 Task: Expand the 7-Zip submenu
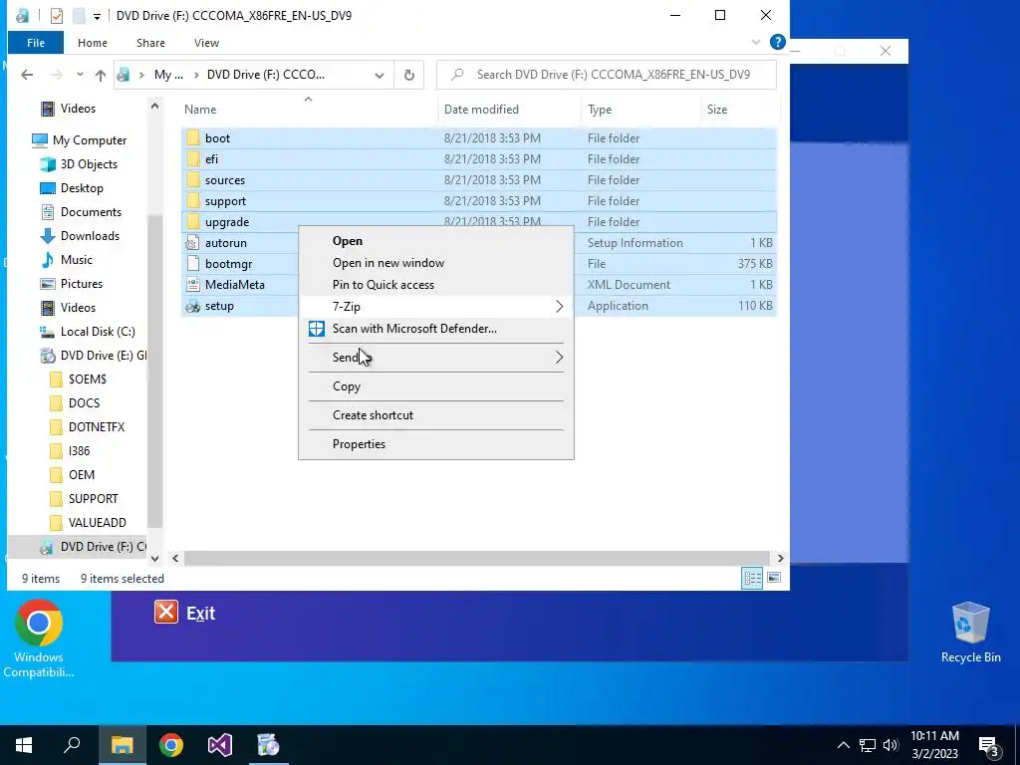(x=436, y=307)
